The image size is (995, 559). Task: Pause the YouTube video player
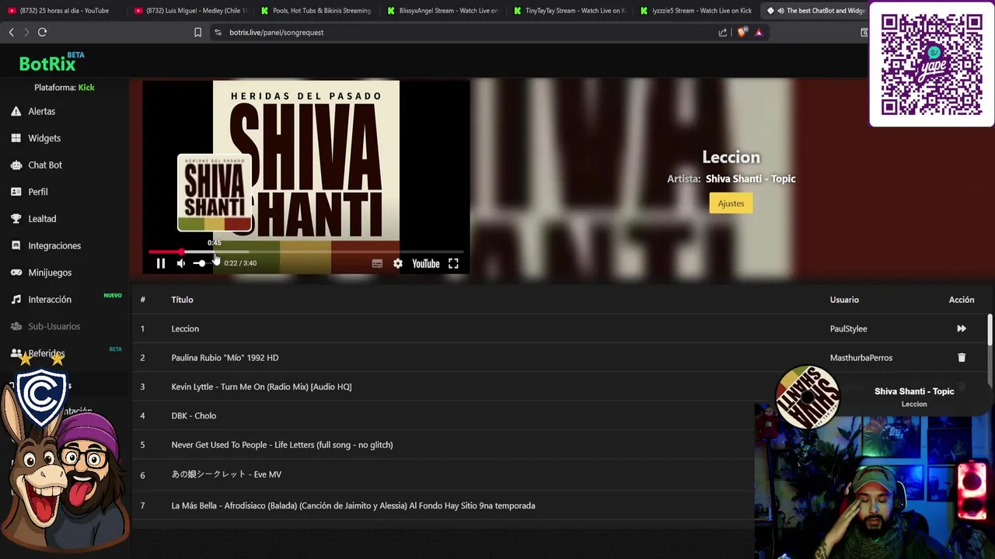point(161,263)
